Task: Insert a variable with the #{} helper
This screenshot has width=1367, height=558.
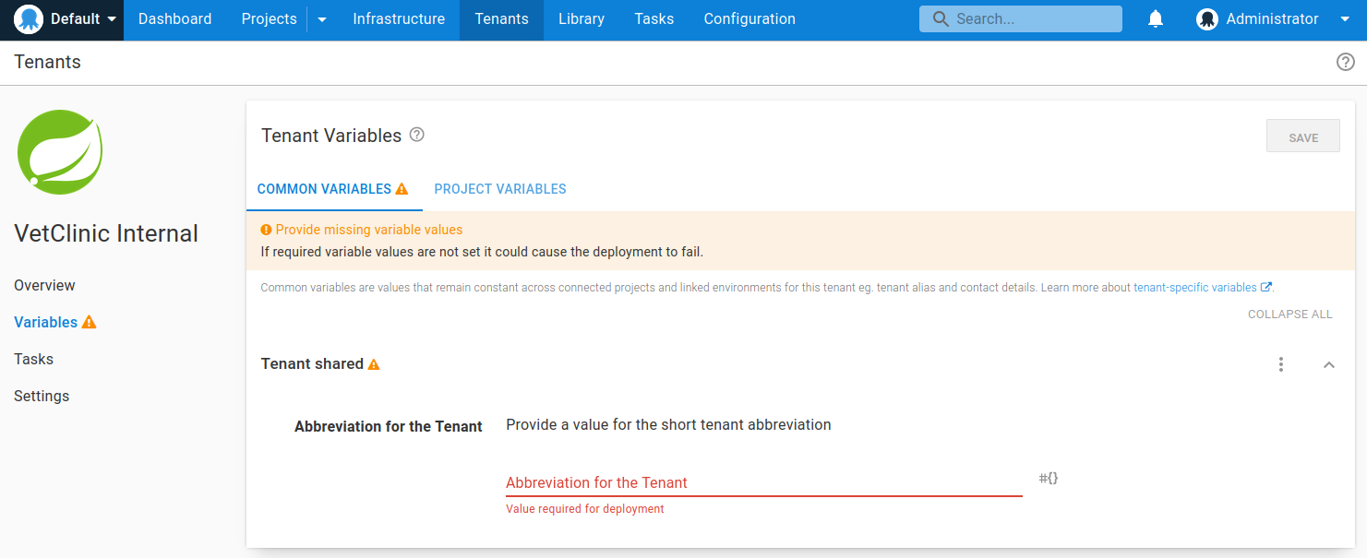Action: (x=1048, y=478)
